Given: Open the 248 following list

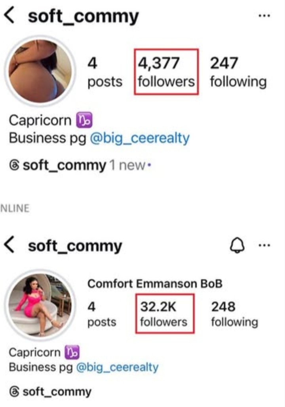Looking at the screenshot, I should tap(234, 314).
